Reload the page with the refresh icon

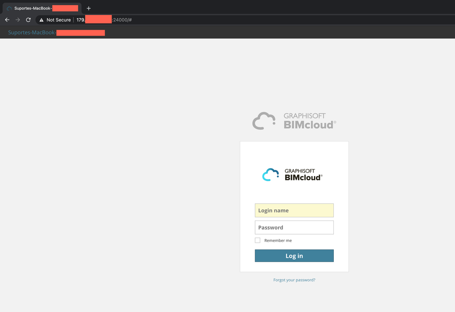28,20
